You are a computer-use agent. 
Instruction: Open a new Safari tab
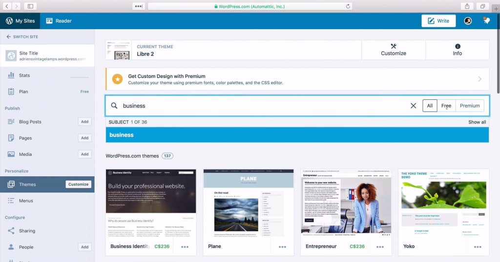click(x=496, y=9)
